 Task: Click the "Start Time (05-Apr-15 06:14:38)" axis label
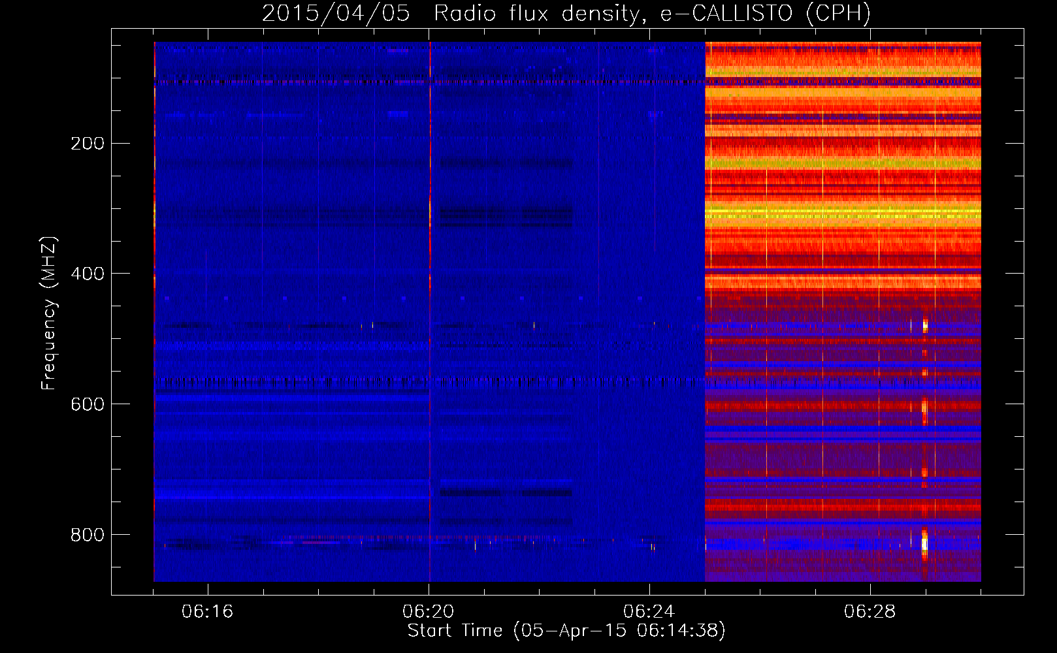[566, 631]
